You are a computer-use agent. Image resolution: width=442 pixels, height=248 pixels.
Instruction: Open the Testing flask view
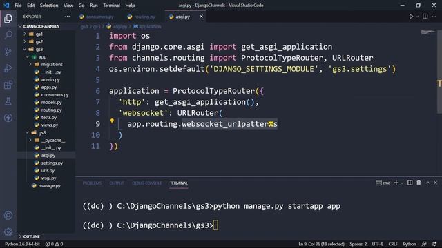pyautogui.click(x=8, y=101)
